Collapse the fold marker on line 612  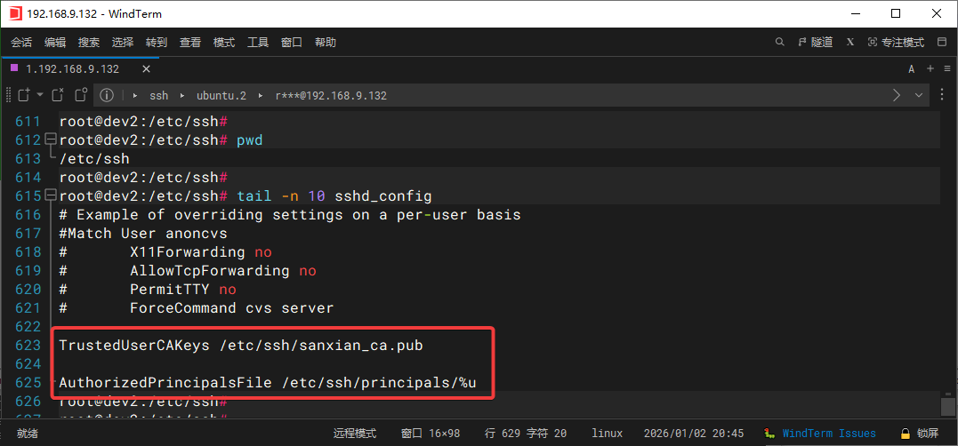point(50,139)
